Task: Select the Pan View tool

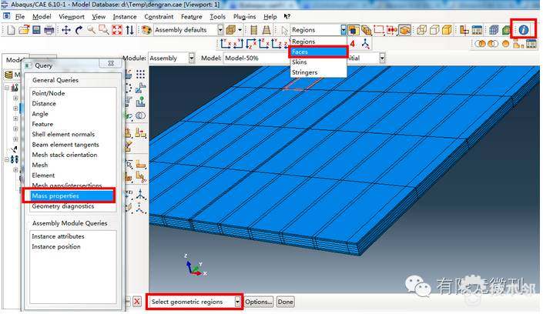Action: [66, 30]
